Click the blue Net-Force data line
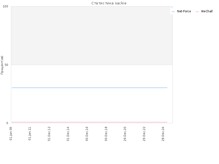The height and width of the screenshot is (164, 219). [90, 88]
